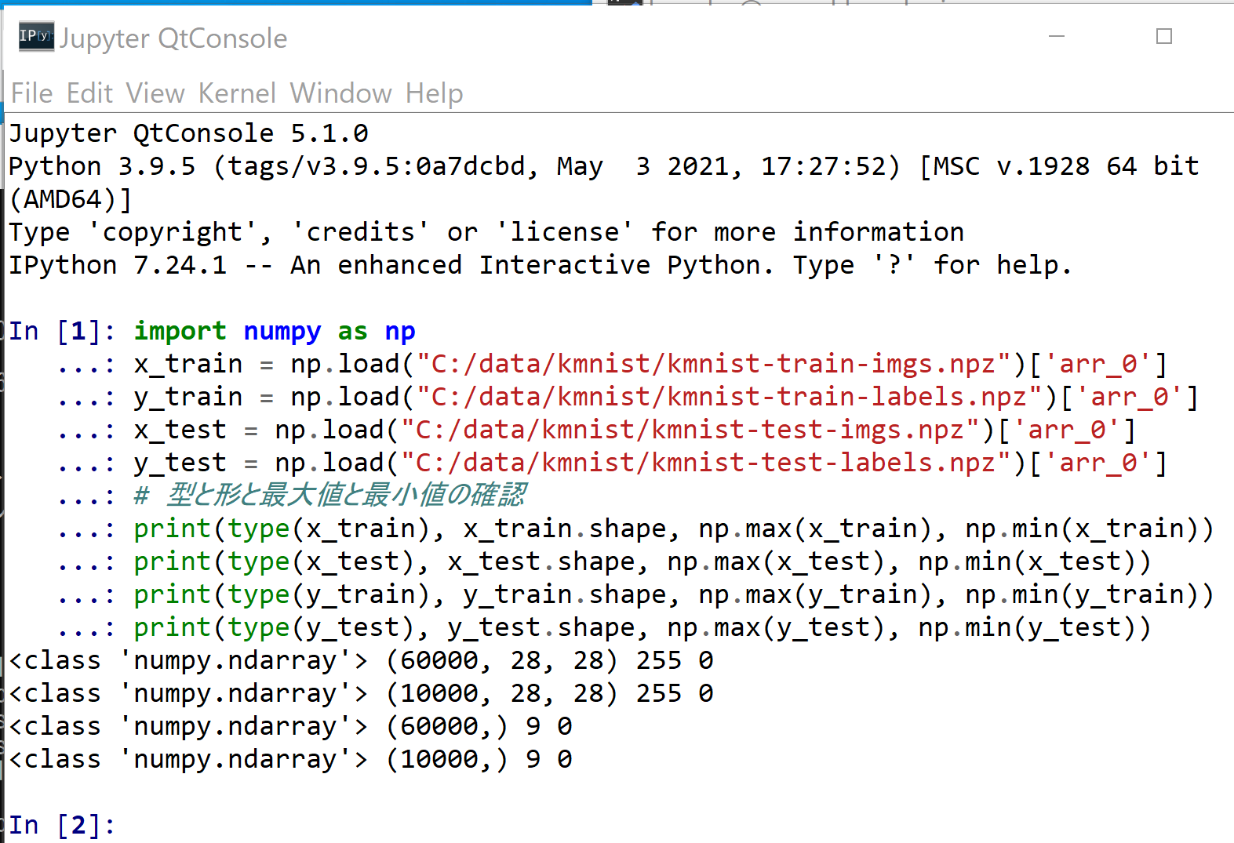Open the File menu
The width and height of the screenshot is (1234, 843).
[31, 93]
